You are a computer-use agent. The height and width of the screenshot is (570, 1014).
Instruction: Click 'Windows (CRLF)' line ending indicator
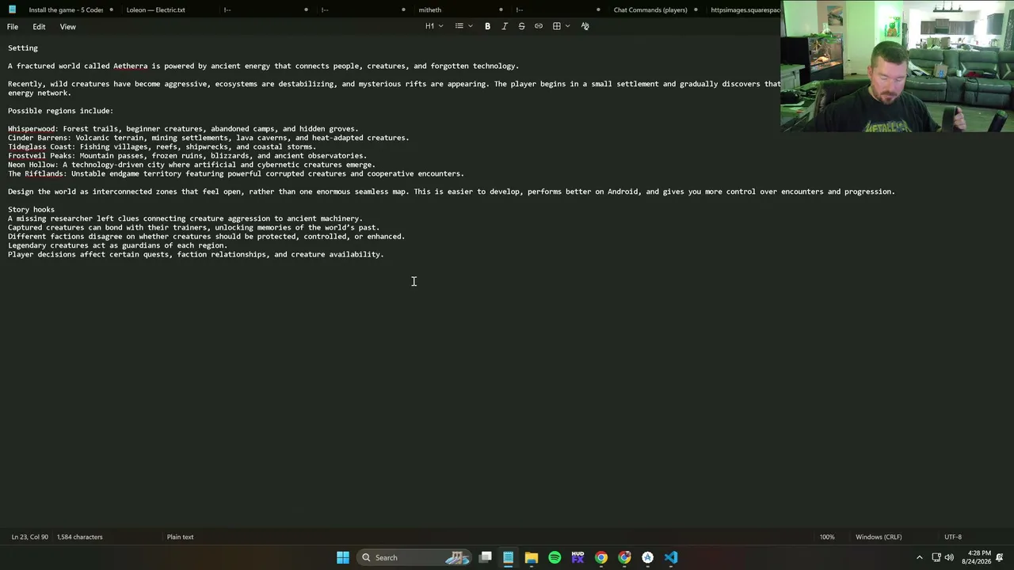point(879,537)
